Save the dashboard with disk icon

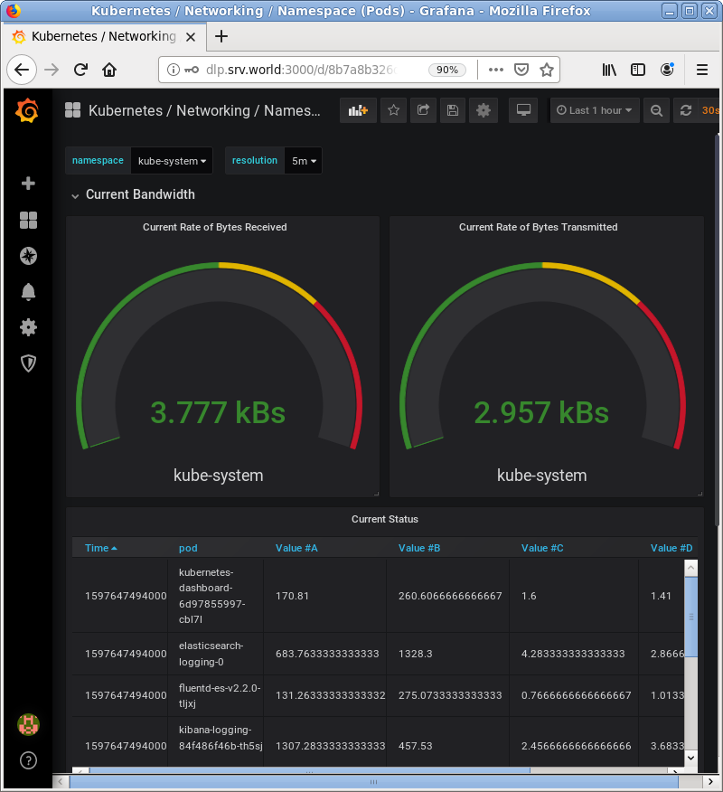tap(453, 110)
